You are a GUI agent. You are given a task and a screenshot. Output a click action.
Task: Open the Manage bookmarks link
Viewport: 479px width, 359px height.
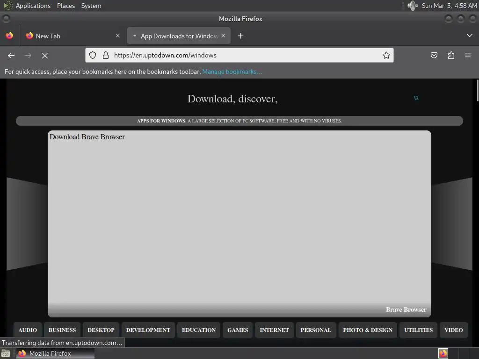click(x=232, y=72)
